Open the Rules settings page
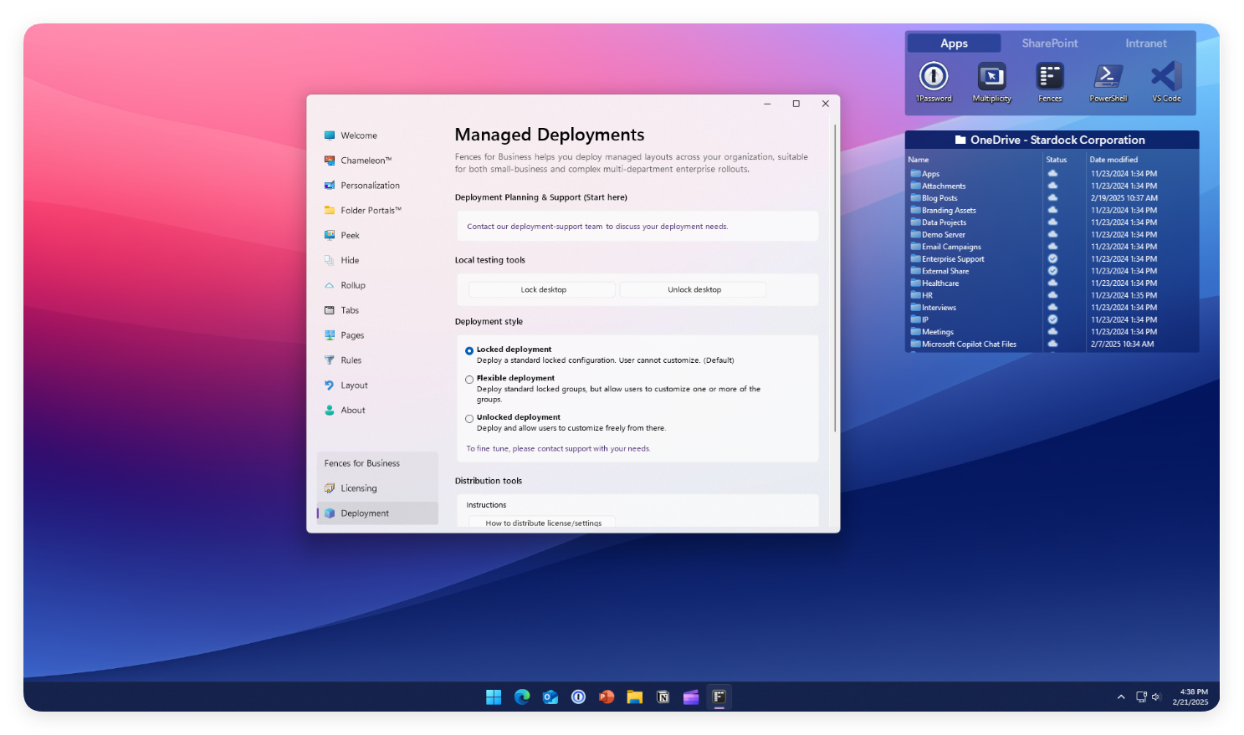This screenshot has width=1244, height=735. [377, 360]
